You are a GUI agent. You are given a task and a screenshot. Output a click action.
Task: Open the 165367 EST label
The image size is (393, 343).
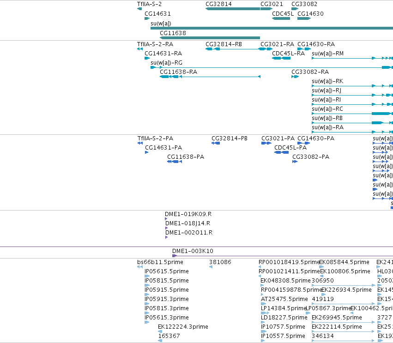(x=169, y=337)
